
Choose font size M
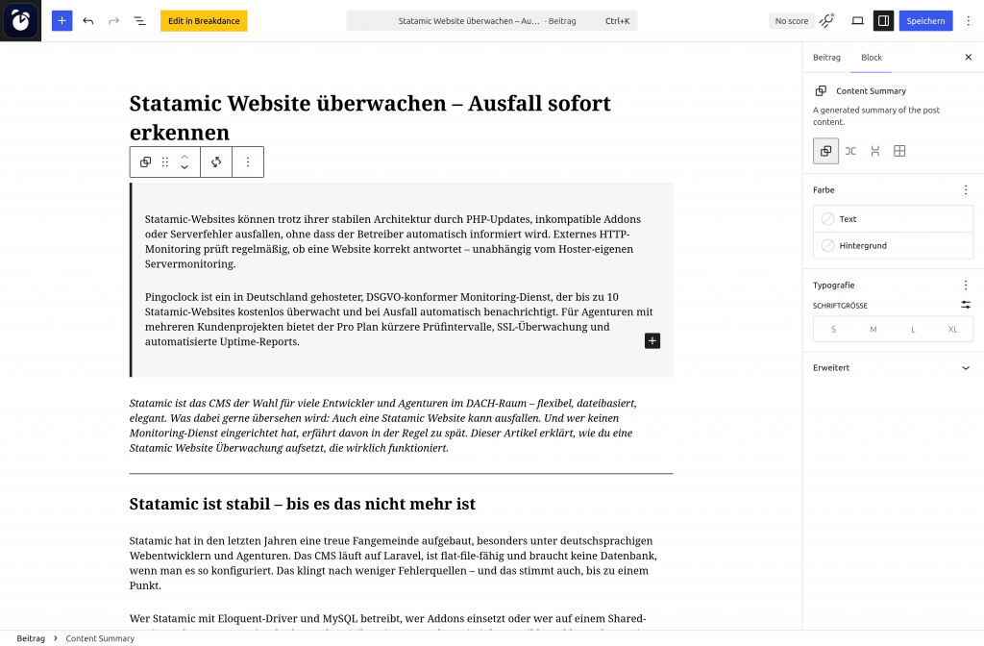point(873,329)
